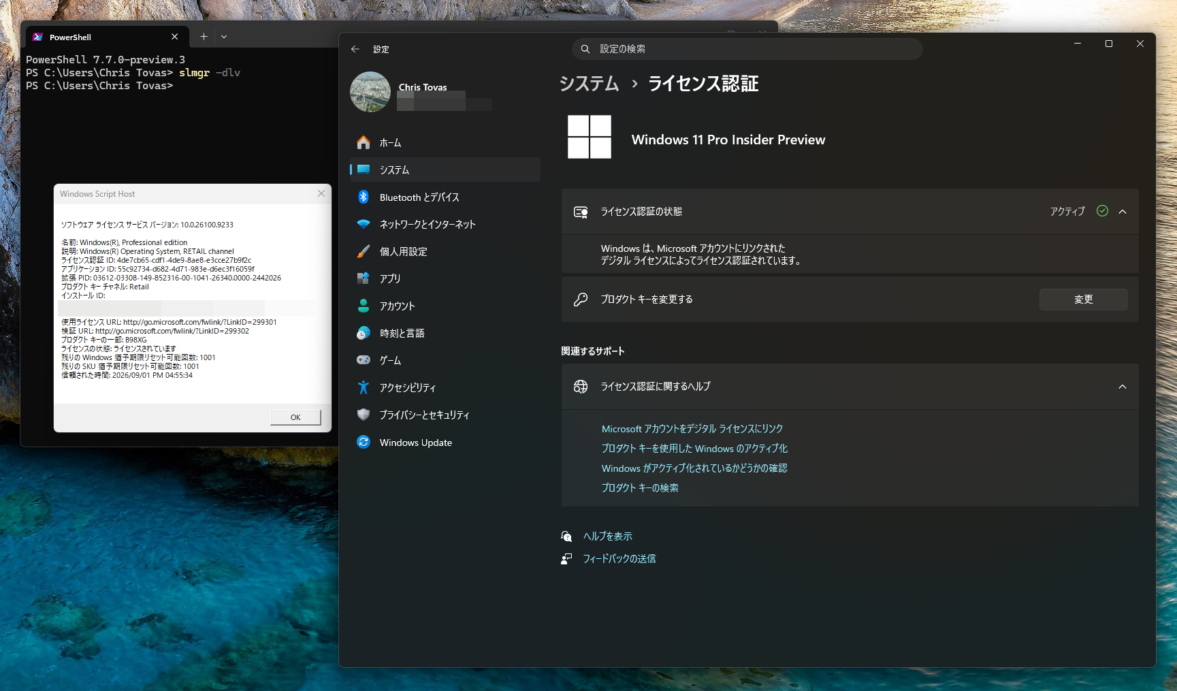Viewport: 1177px width, 691px height.
Task: Select the Bluetooth とデバイス icon
Action: click(364, 197)
